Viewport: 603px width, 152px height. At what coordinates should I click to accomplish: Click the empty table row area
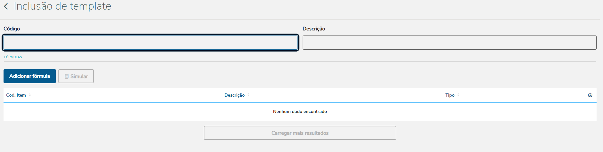click(128, 112)
